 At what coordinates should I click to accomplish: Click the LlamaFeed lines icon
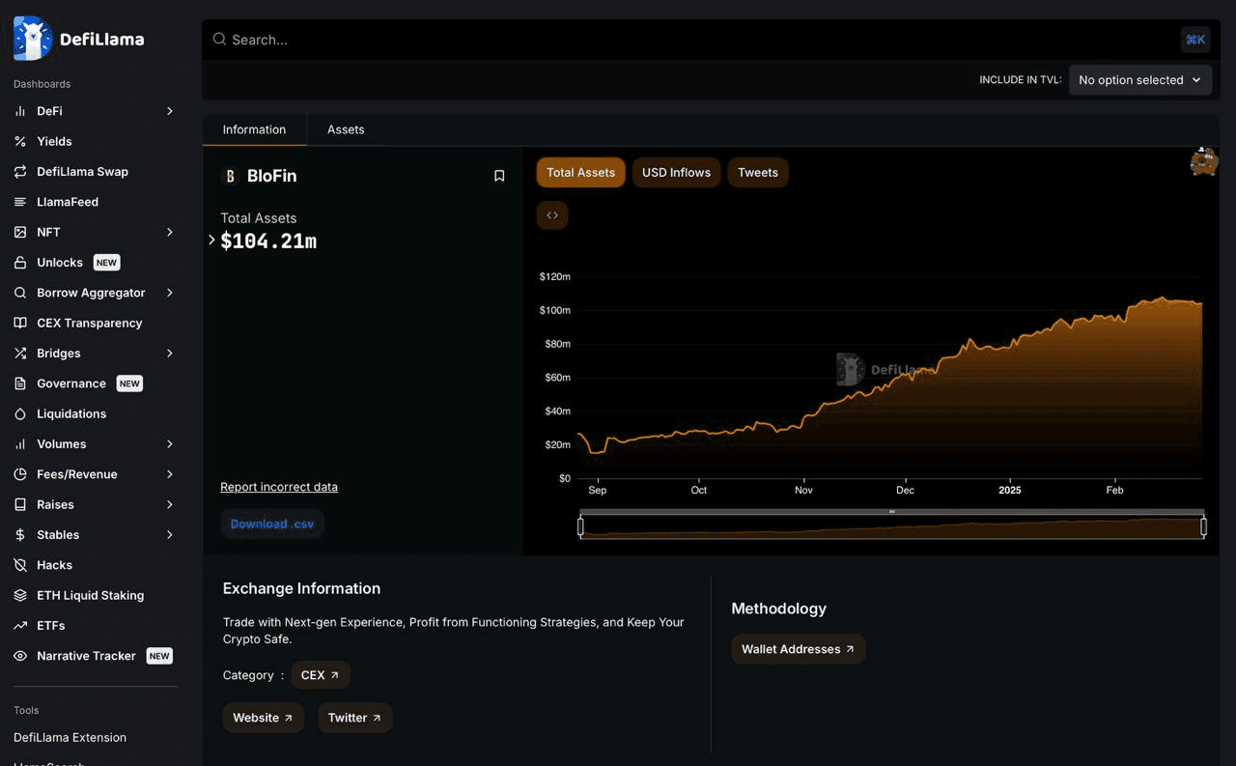tap(20, 202)
